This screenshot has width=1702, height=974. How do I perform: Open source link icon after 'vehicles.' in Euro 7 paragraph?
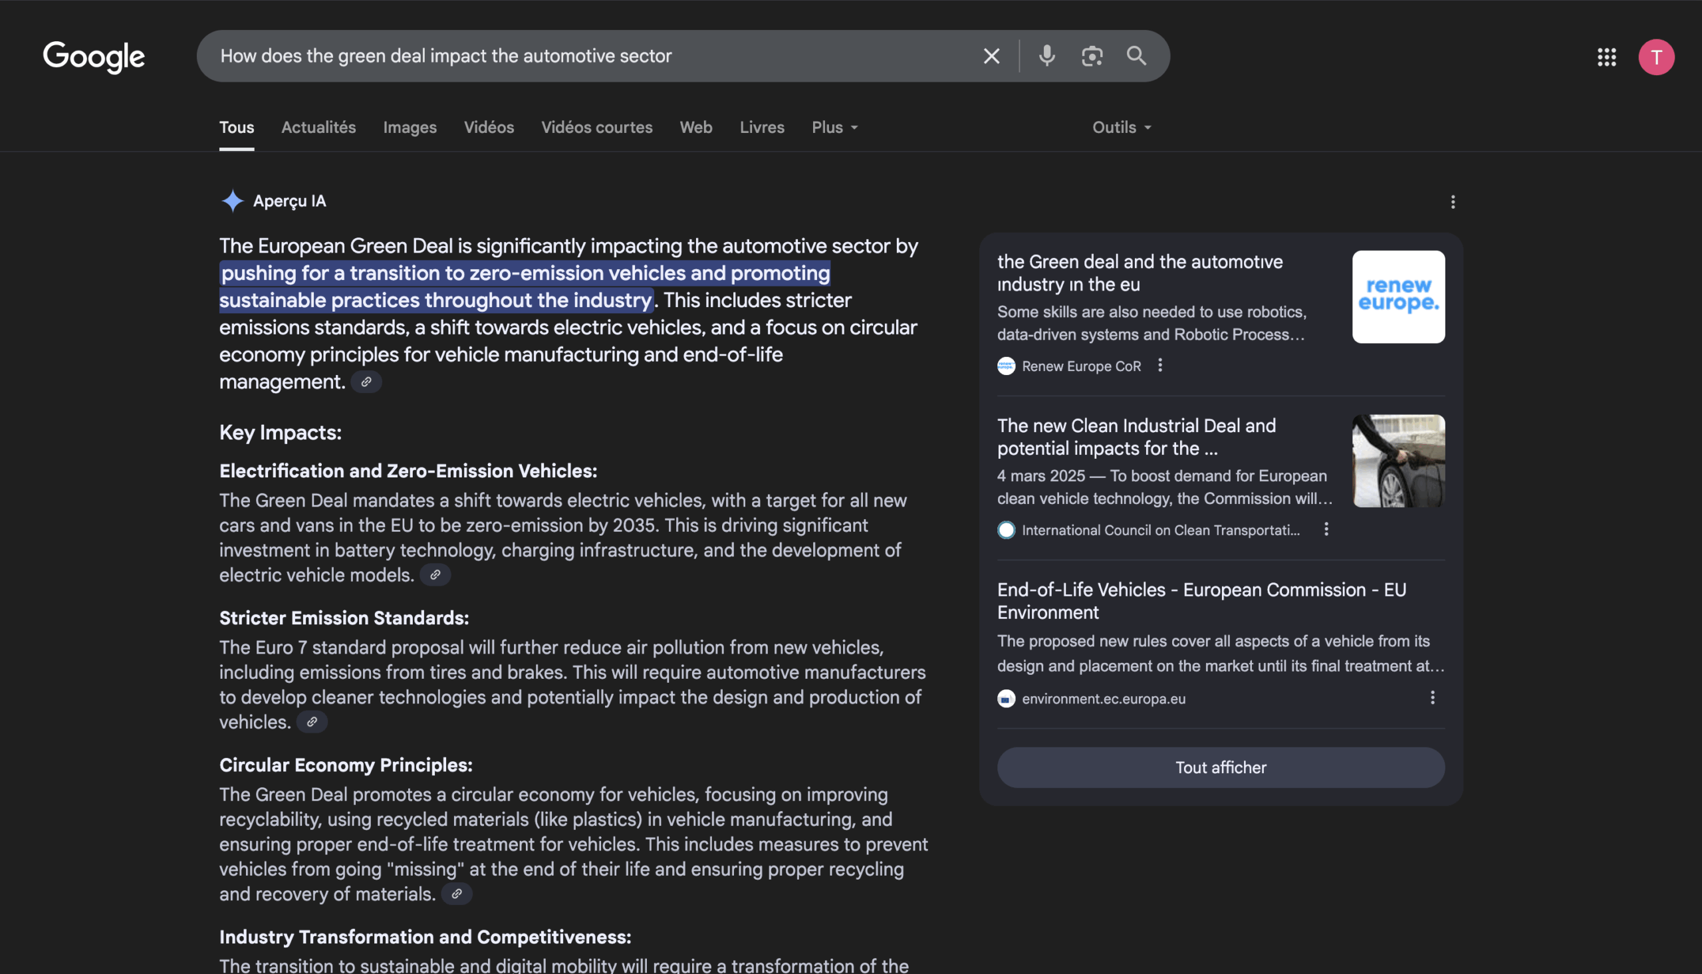[x=312, y=723]
